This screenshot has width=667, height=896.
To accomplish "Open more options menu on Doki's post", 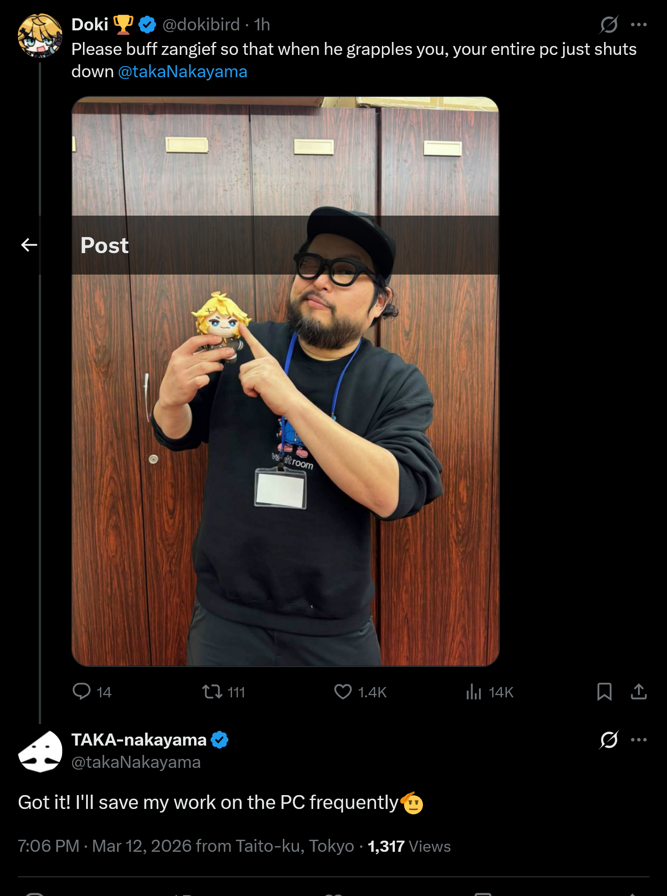I will tap(638, 25).
